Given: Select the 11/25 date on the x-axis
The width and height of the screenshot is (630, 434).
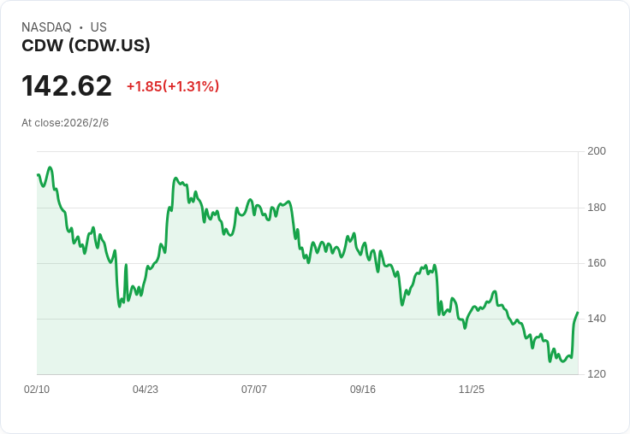Looking at the screenshot, I should click(x=472, y=390).
